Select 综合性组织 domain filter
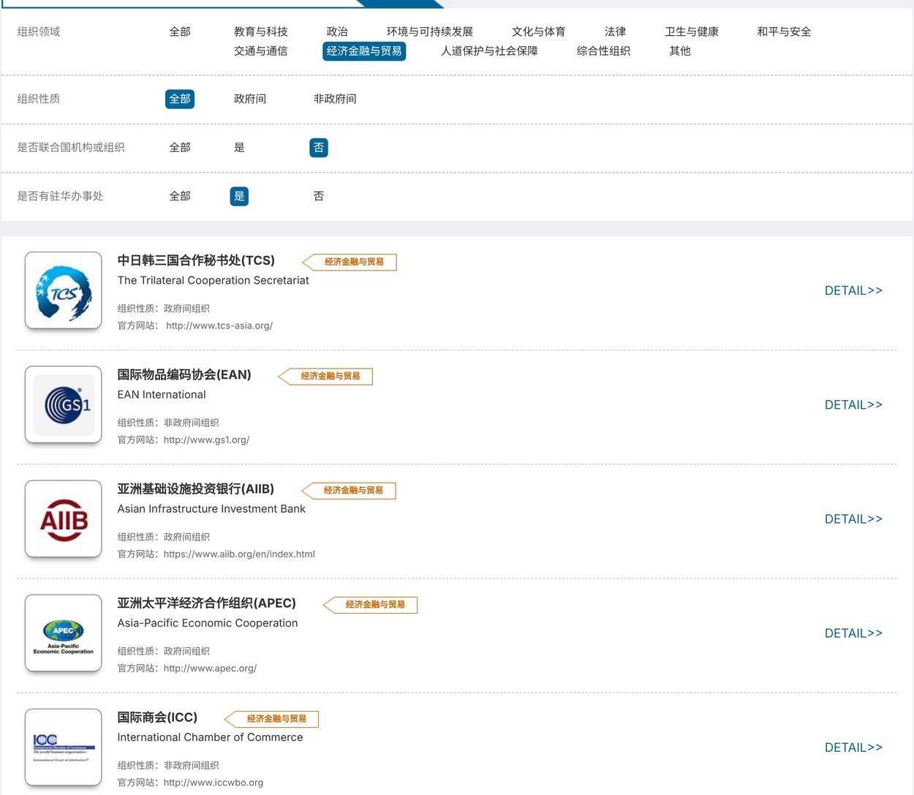 pos(603,50)
